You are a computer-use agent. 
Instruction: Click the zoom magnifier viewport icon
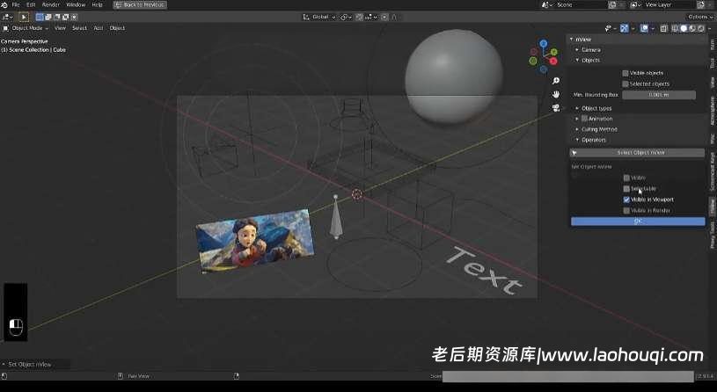click(x=556, y=81)
